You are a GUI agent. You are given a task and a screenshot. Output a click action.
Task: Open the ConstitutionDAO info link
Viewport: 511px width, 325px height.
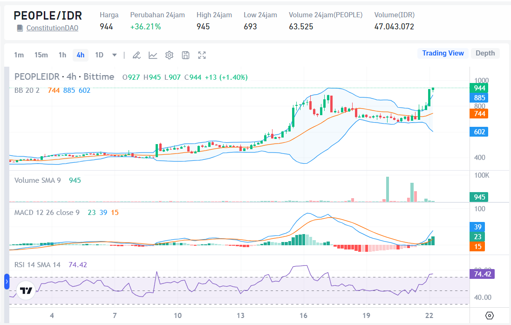click(x=52, y=28)
